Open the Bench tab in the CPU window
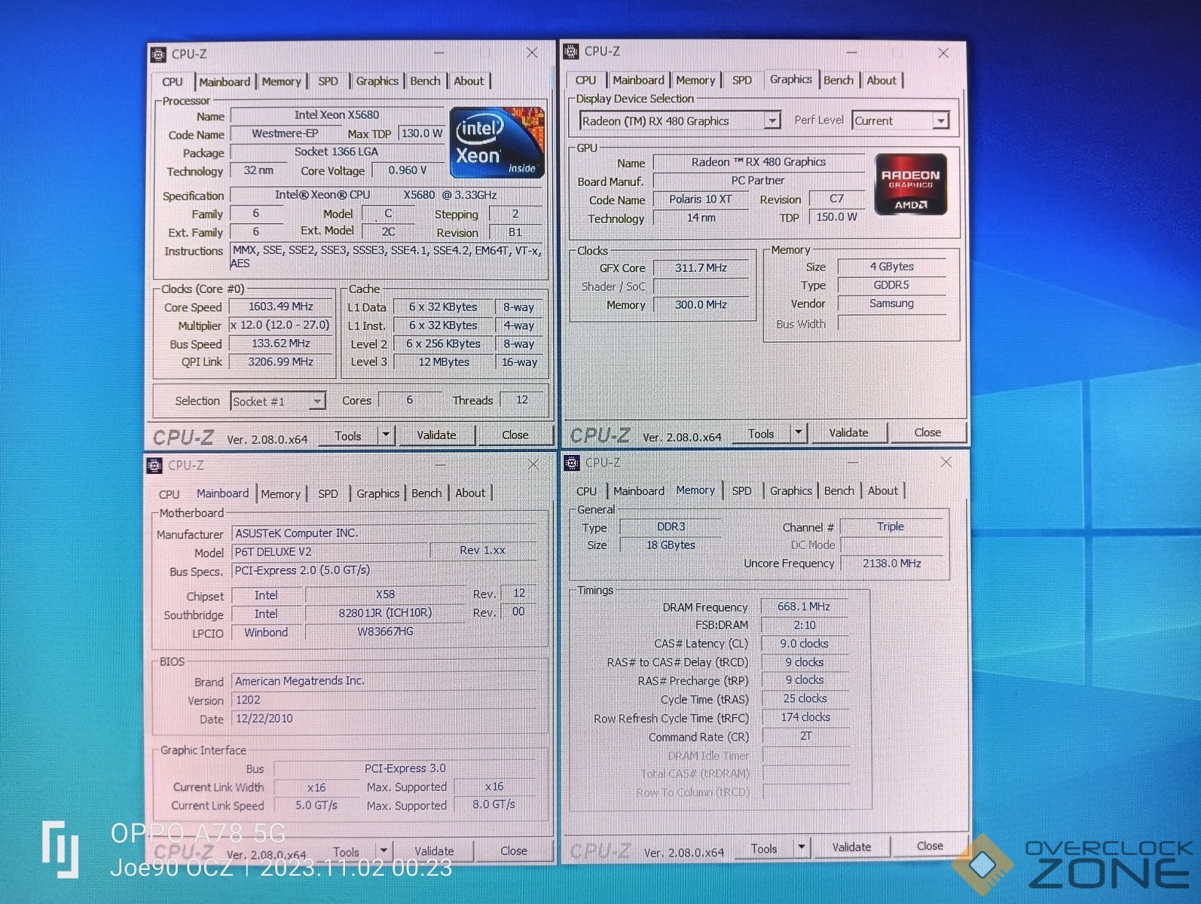The width and height of the screenshot is (1201, 904). point(425,81)
